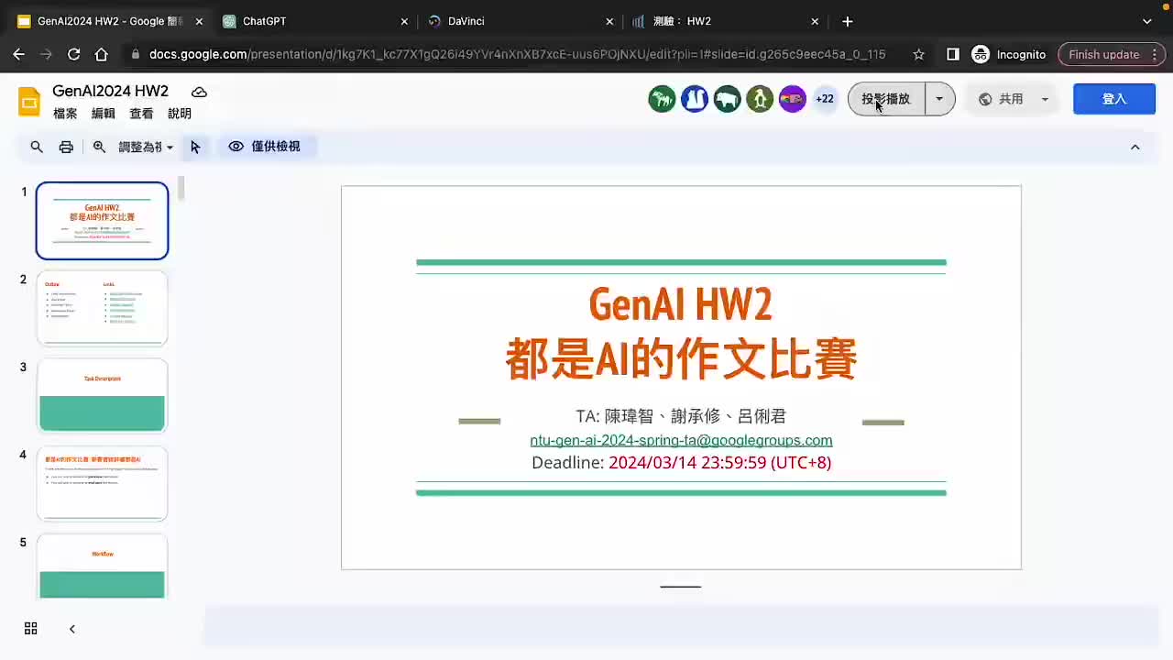
Task: Click the browser back arrow
Action: click(18, 54)
